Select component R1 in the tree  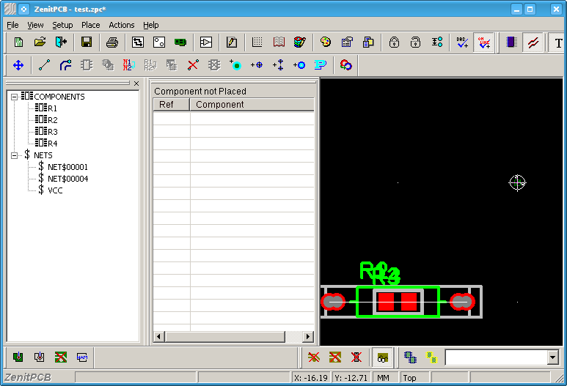(x=52, y=108)
